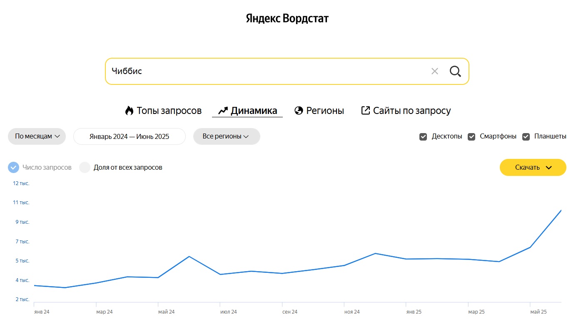Open the Яндекс Вордстат logo link
Image resolution: width=571 pixels, height=319 pixels.
point(287,18)
